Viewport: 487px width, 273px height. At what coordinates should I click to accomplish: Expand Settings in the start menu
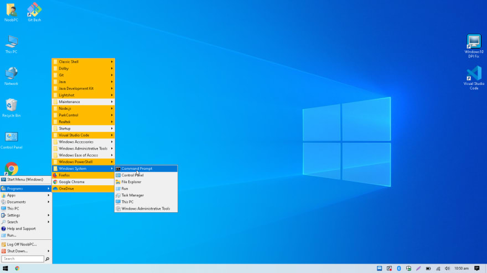[x=26, y=215]
